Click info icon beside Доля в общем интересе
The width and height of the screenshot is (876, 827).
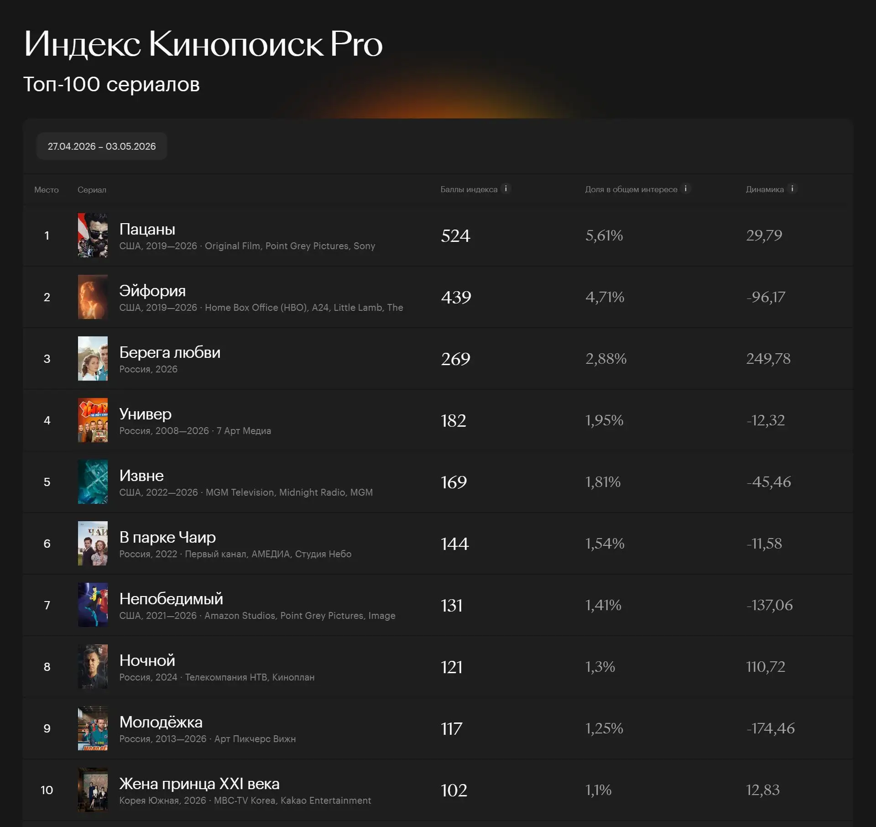685,188
